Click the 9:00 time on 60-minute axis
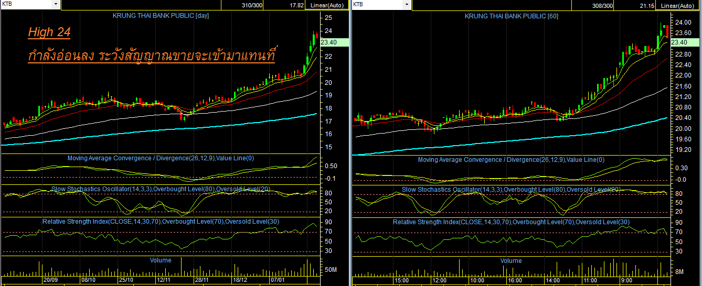This screenshot has height=286, width=702. pyautogui.click(x=627, y=281)
